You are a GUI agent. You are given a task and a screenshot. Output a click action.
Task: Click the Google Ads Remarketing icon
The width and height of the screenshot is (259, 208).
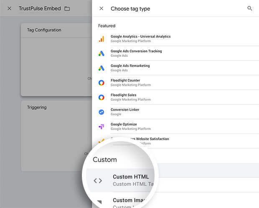point(102,68)
